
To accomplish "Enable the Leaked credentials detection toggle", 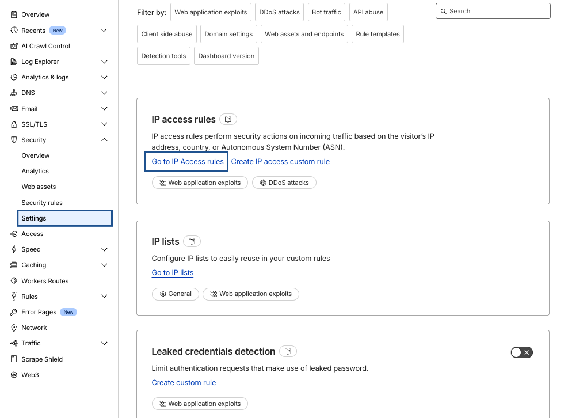I will tap(521, 352).
